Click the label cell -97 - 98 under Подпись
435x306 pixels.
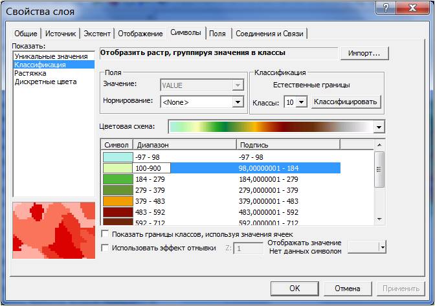pyautogui.click(x=251, y=157)
